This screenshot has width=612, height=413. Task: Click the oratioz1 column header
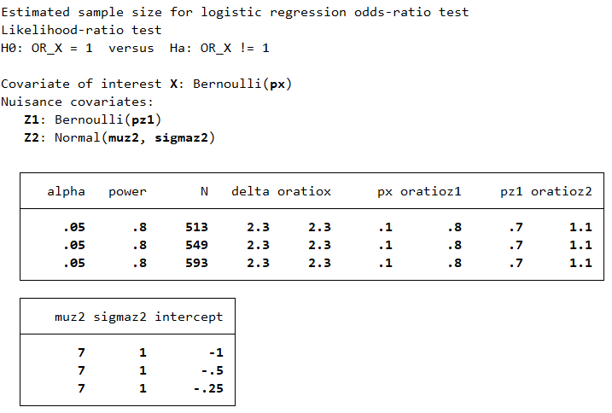pyautogui.click(x=430, y=191)
